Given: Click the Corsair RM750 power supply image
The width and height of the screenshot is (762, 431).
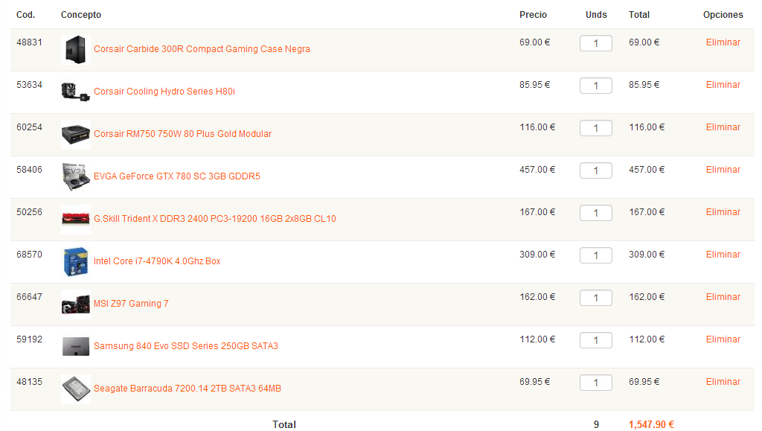Looking at the screenshot, I should coord(75,135).
